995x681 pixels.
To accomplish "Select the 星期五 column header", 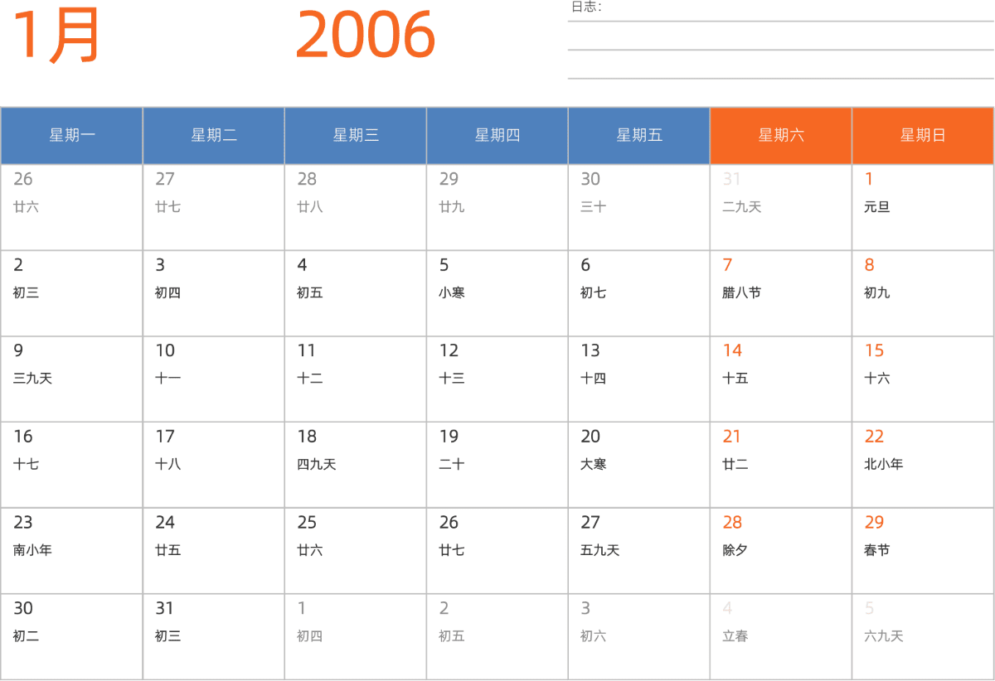I will [639, 136].
